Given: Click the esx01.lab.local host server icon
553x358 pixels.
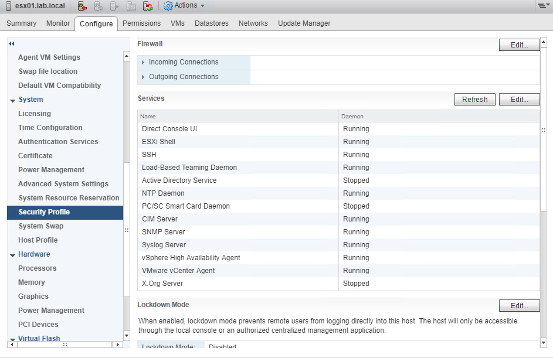Looking at the screenshot, I should [8, 6].
